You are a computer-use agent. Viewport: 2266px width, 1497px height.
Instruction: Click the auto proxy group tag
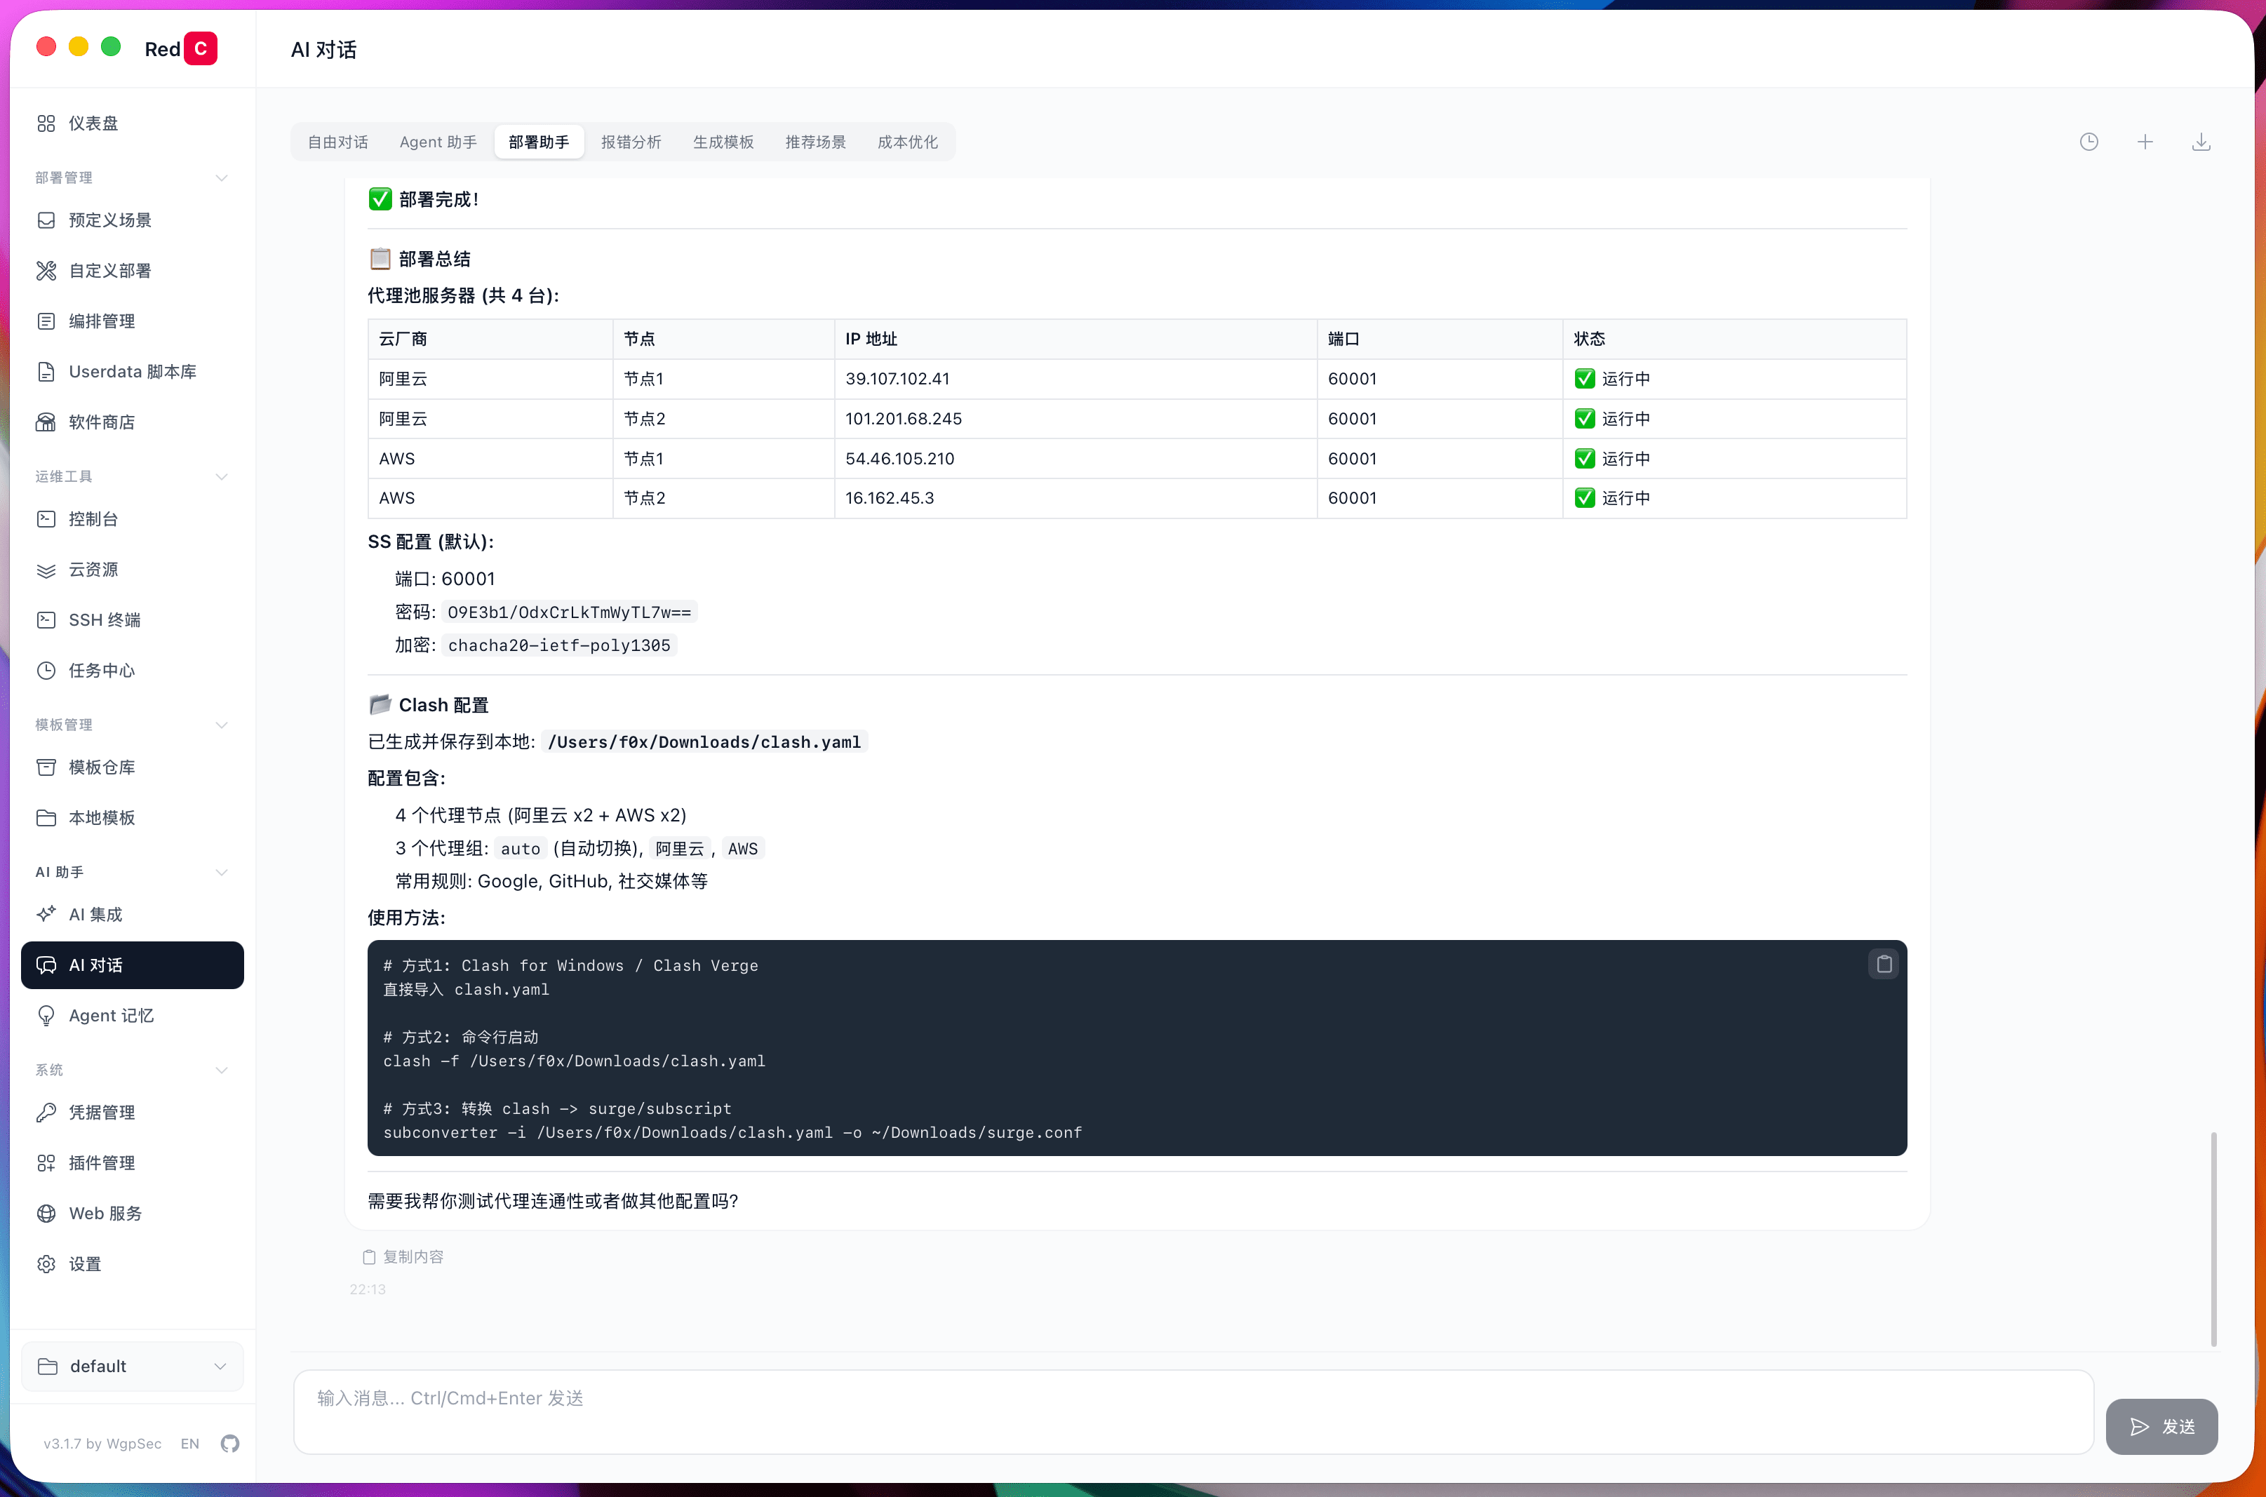(521, 848)
